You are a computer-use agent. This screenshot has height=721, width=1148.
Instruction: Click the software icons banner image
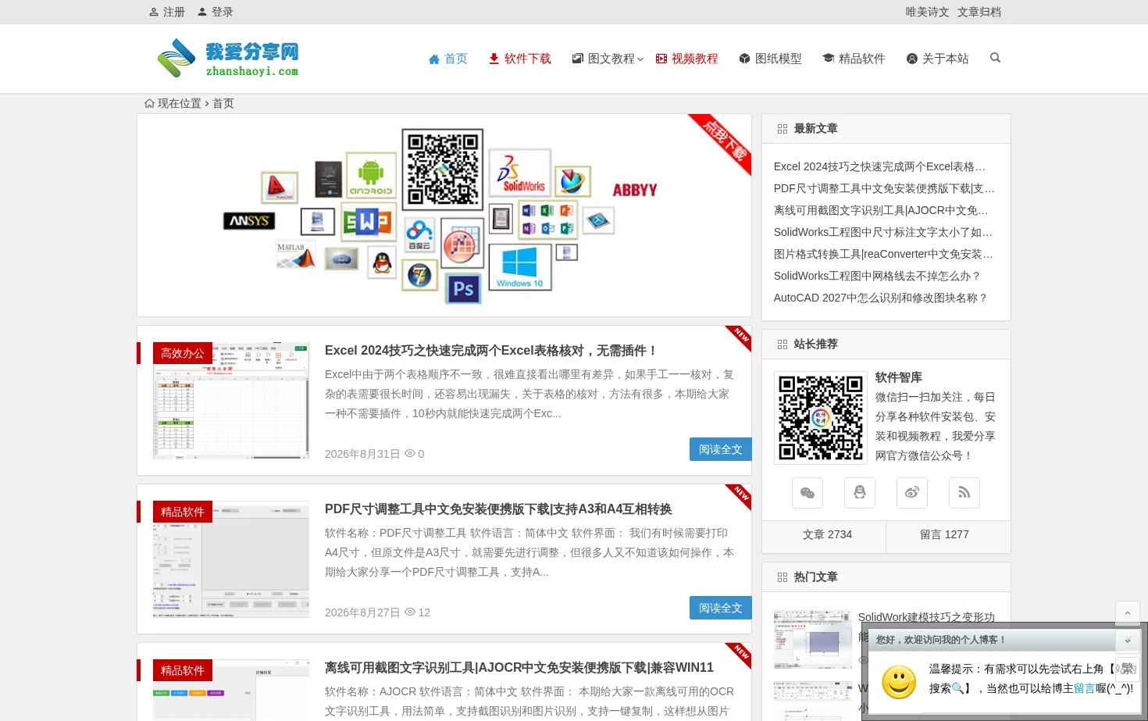(444, 215)
